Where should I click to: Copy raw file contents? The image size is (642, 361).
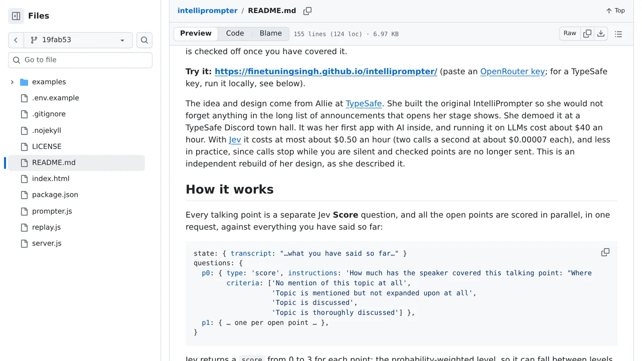tap(587, 34)
